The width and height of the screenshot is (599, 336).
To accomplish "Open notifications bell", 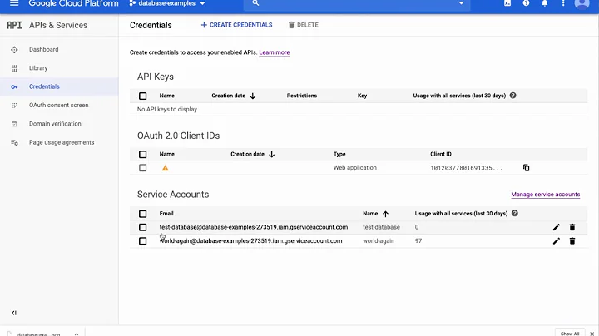I will click(x=545, y=3).
